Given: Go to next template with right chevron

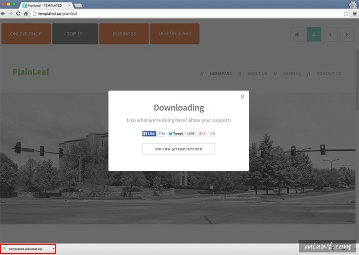Looking at the screenshot, I should pyautogui.click(x=347, y=34).
